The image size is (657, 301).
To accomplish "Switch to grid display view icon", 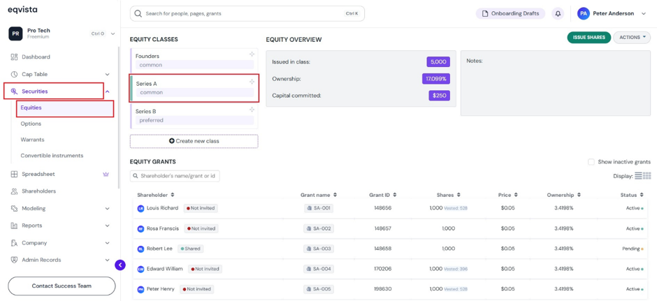I will (647, 176).
